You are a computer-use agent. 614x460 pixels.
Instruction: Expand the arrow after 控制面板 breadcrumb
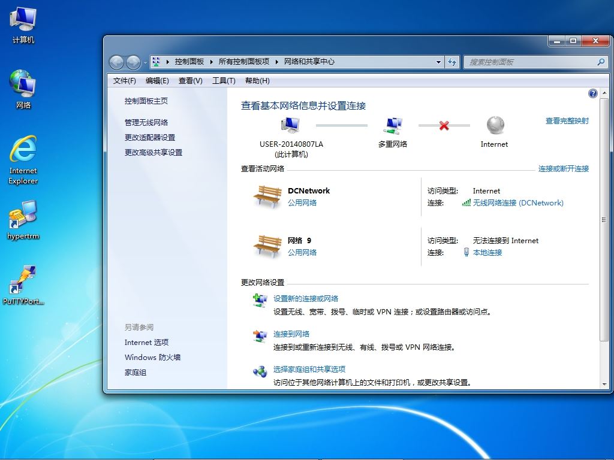coord(211,62)
